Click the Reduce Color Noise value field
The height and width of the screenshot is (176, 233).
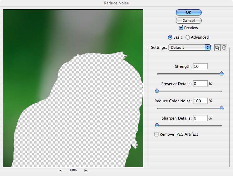pyautogui.click(x=200, y=101)
